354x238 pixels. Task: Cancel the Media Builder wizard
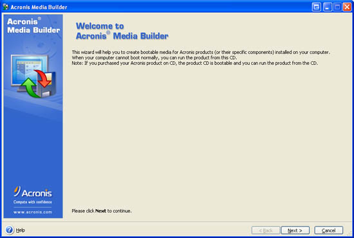(x=329, y=230)
